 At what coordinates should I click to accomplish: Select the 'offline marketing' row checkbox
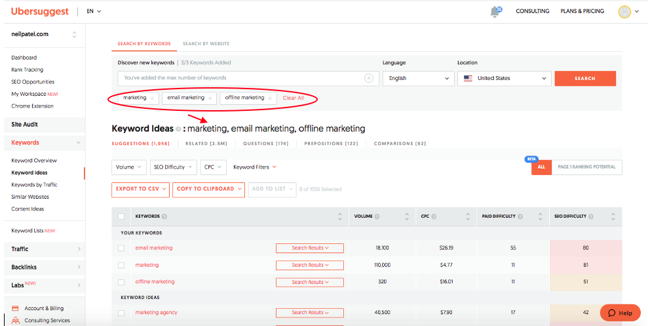(x=121, y=282)
